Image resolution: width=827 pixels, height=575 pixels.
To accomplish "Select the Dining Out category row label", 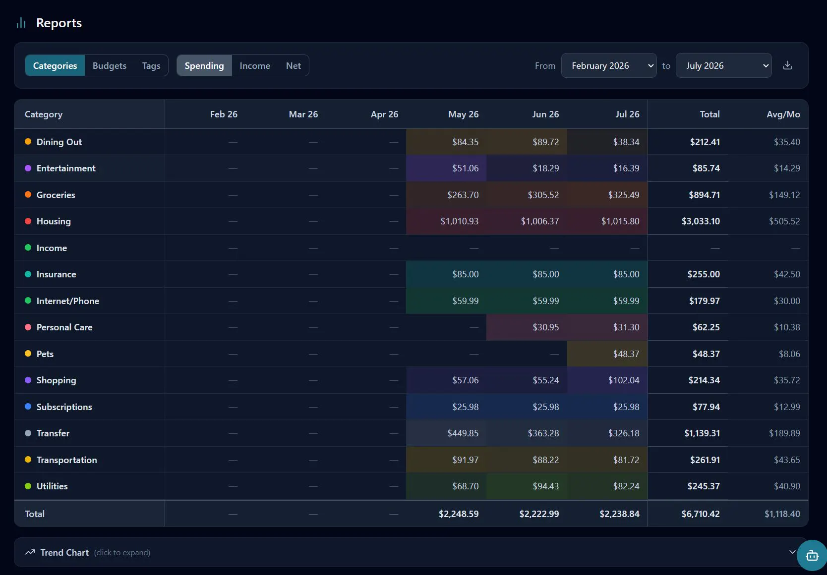I will click(x=59, y=142).
